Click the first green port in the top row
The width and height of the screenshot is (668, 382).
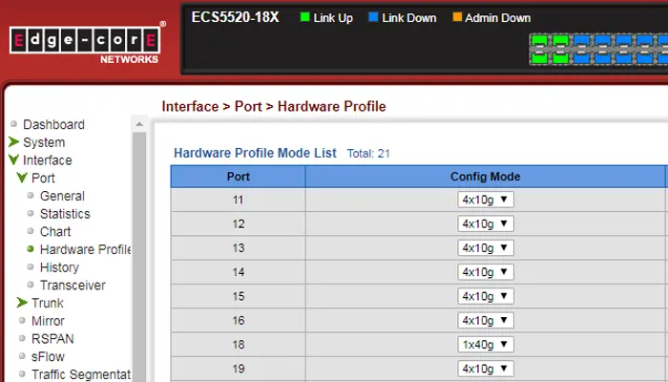[x=539, y=40]
